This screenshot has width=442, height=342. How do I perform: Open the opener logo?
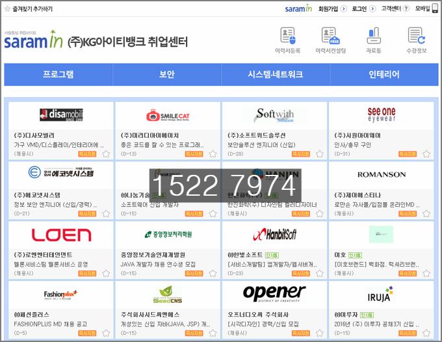pyautogui.click(x=274, y=293)
